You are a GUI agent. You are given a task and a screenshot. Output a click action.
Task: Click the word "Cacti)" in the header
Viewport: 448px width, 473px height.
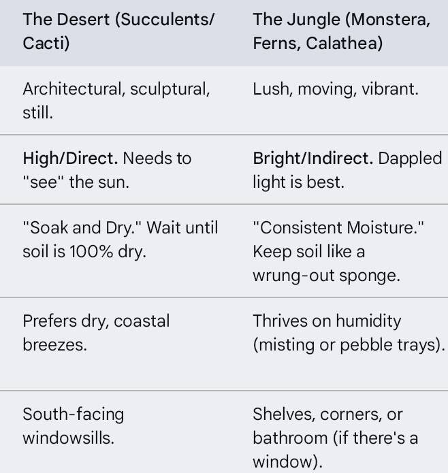[x=46, y=44]
